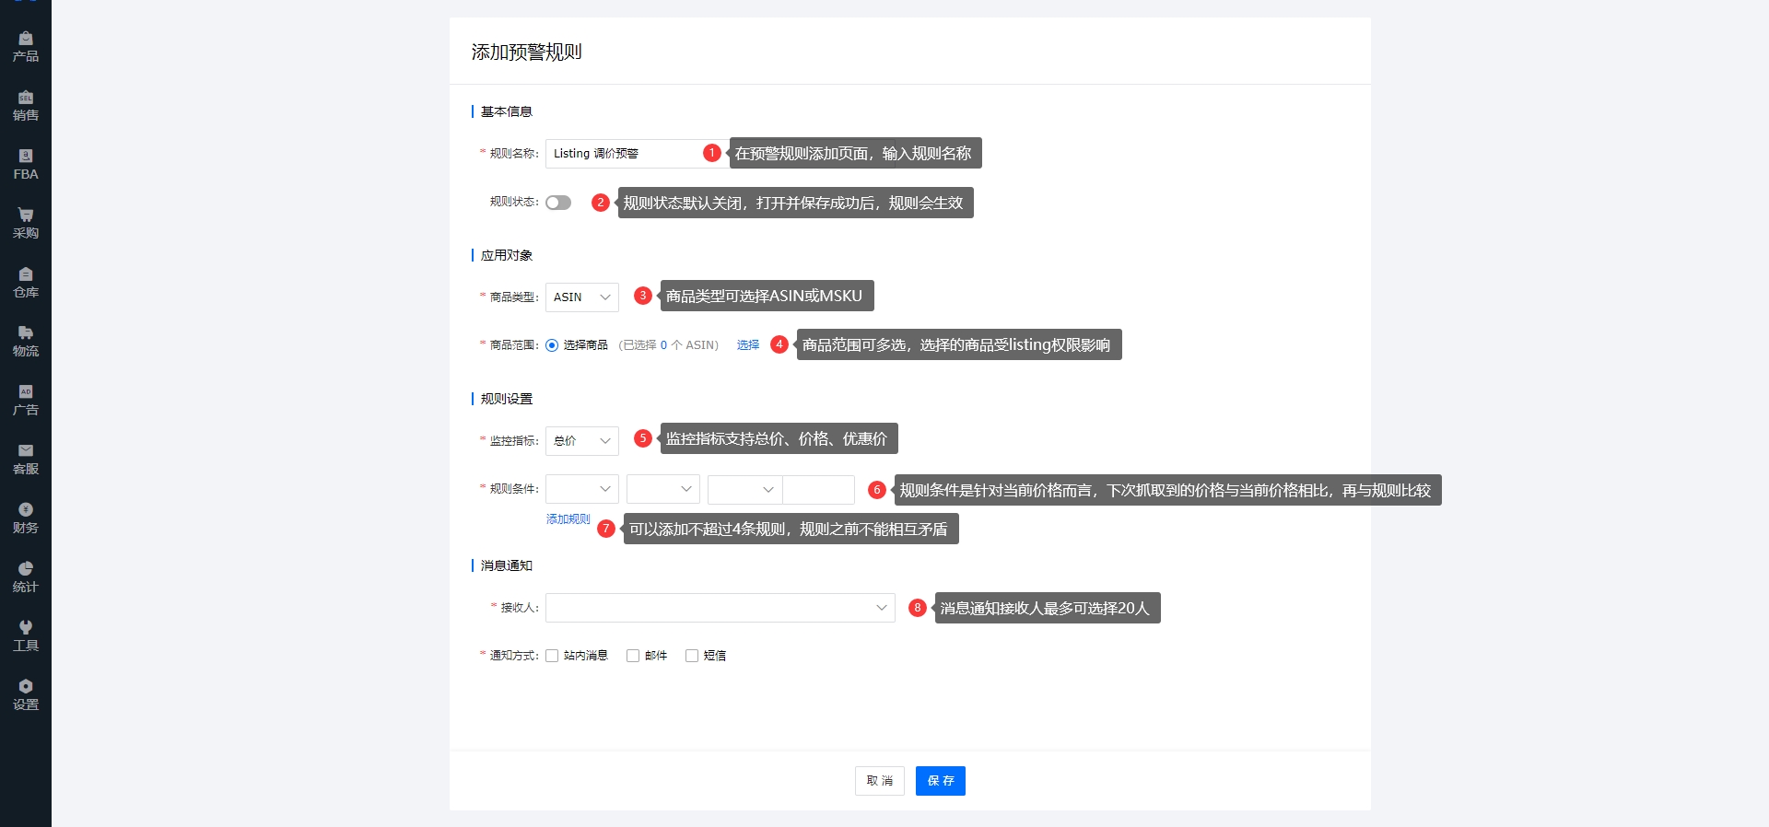Toggle the 规则状态 switch on
This screenshot has width=1769, height=827.
(558, 203)
